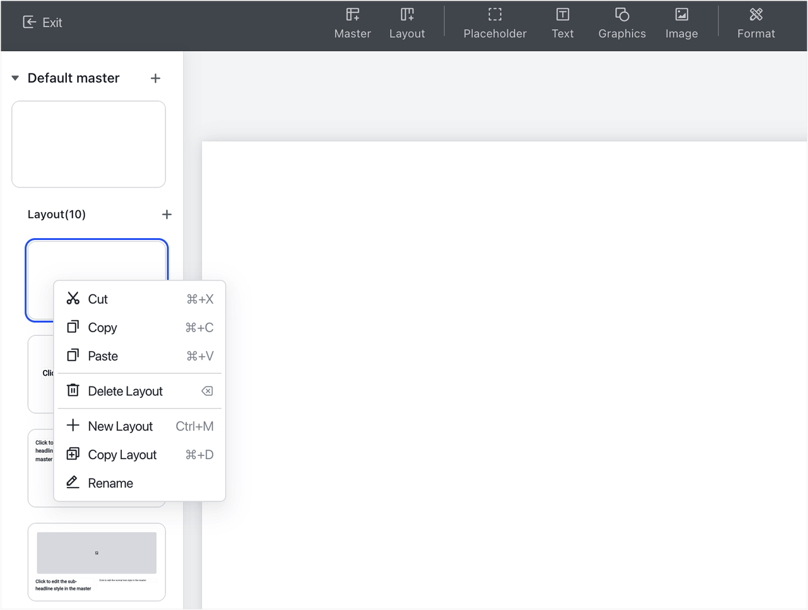Screen dimensions: 808x610
Task: Click the plus next to Layout(10)
Action: pyautogui.click(x=167, y=215)
